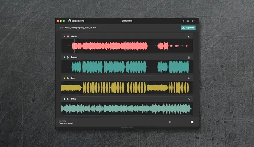Play the Other stem
Screen dimensions: 254x147
tap(68, 99)
